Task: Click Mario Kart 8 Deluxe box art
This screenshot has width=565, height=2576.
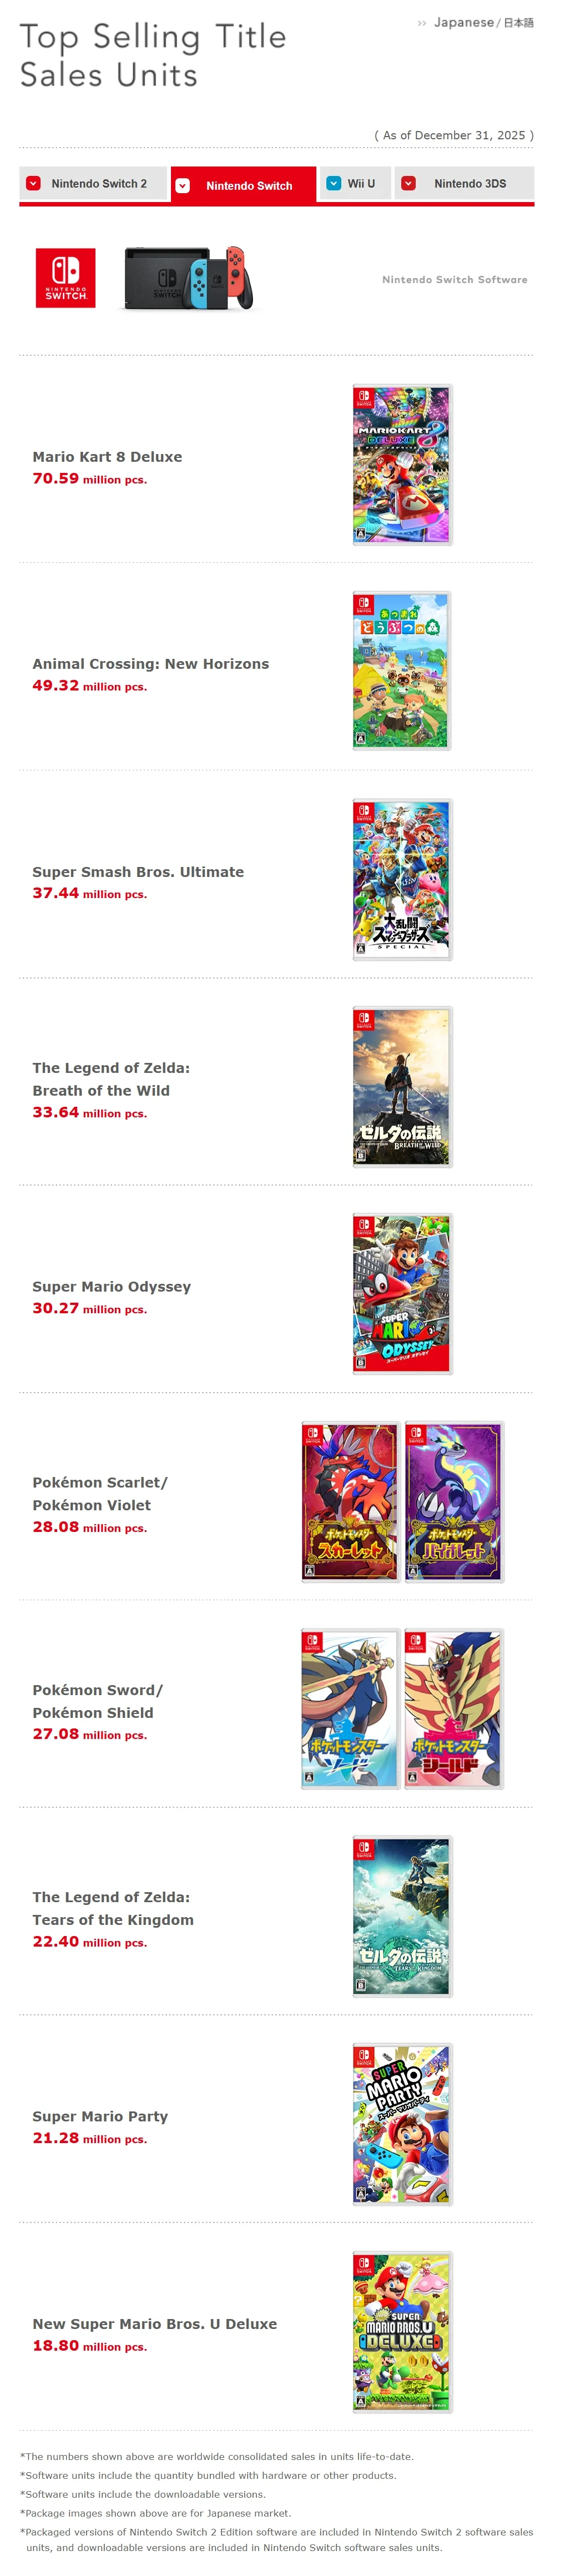Action: (x=402, y=465)
